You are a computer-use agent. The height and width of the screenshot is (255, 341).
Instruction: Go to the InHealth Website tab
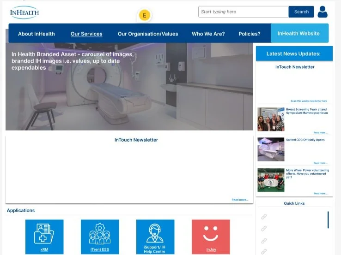tap(299, 33)
